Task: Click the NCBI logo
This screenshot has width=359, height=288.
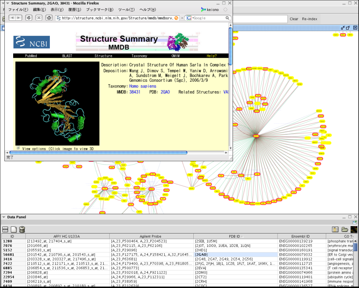Action: (32, 42)
